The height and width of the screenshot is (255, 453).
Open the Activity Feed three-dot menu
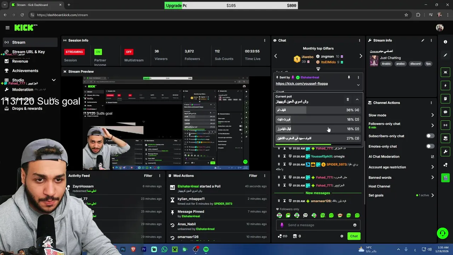tap(160, 176)
